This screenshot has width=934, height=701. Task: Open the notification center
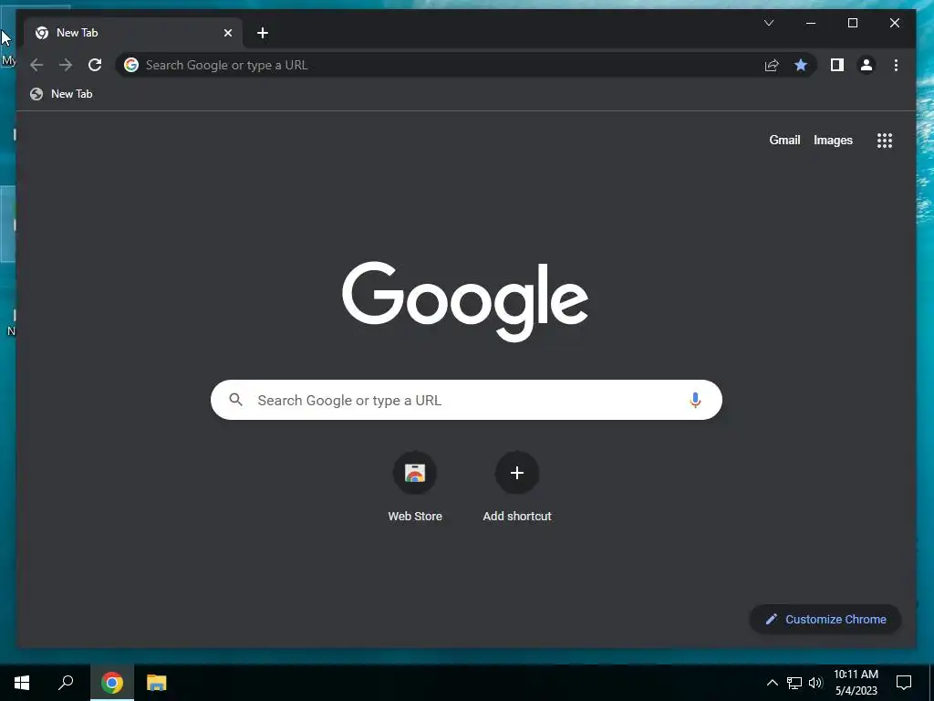tap(904, 683)
